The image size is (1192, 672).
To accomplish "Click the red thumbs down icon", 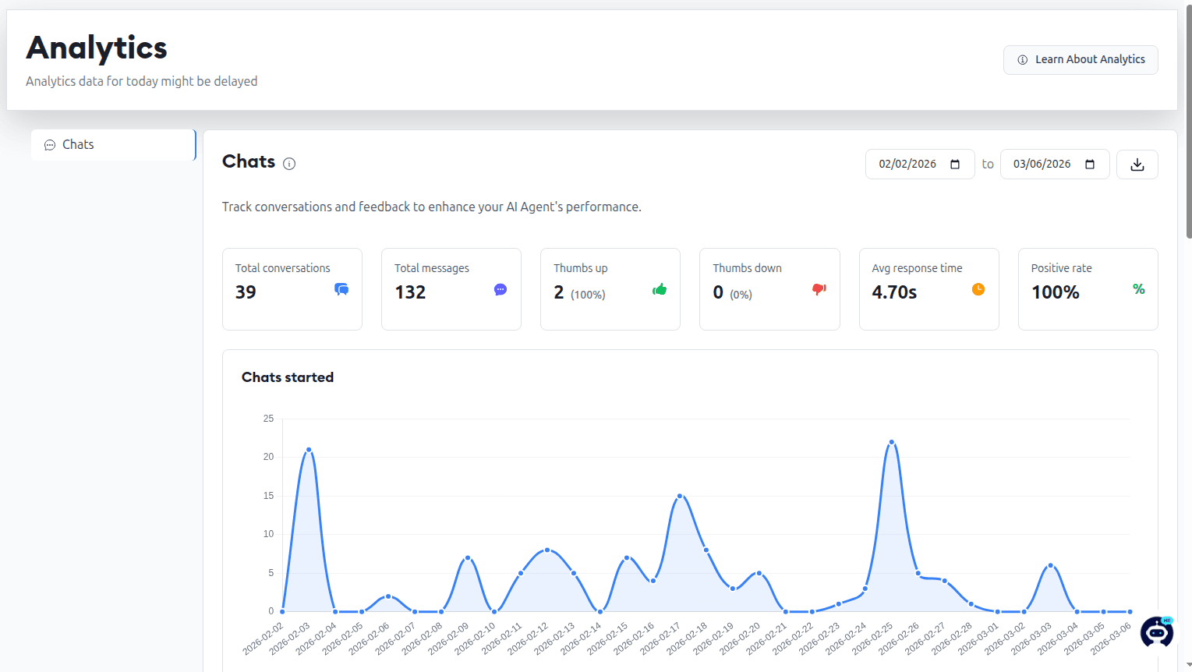I will point(819,289).
